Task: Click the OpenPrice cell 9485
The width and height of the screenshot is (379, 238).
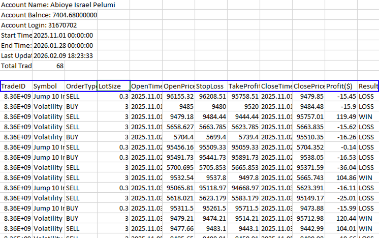Action: (x=178, y=106)
